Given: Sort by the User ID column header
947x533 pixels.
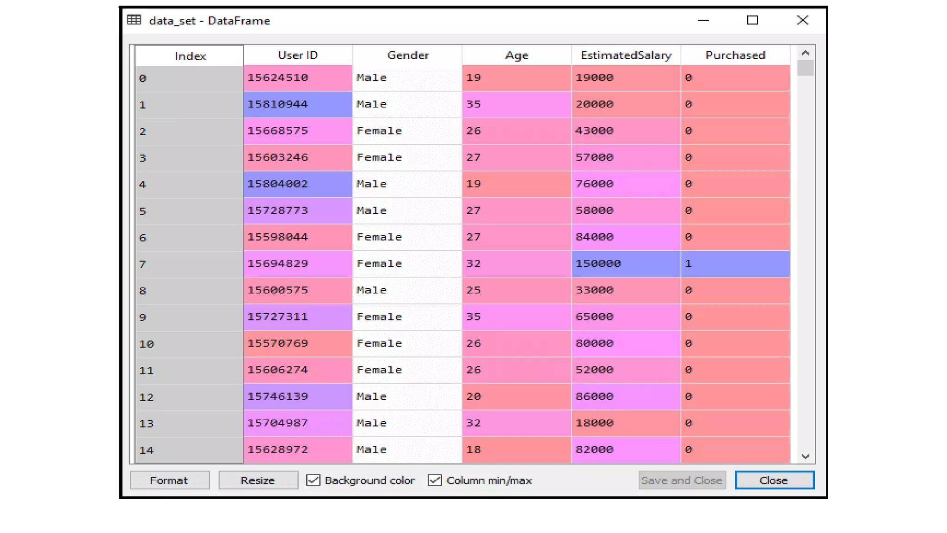Looking at the screenshot, I should (298, 55).
